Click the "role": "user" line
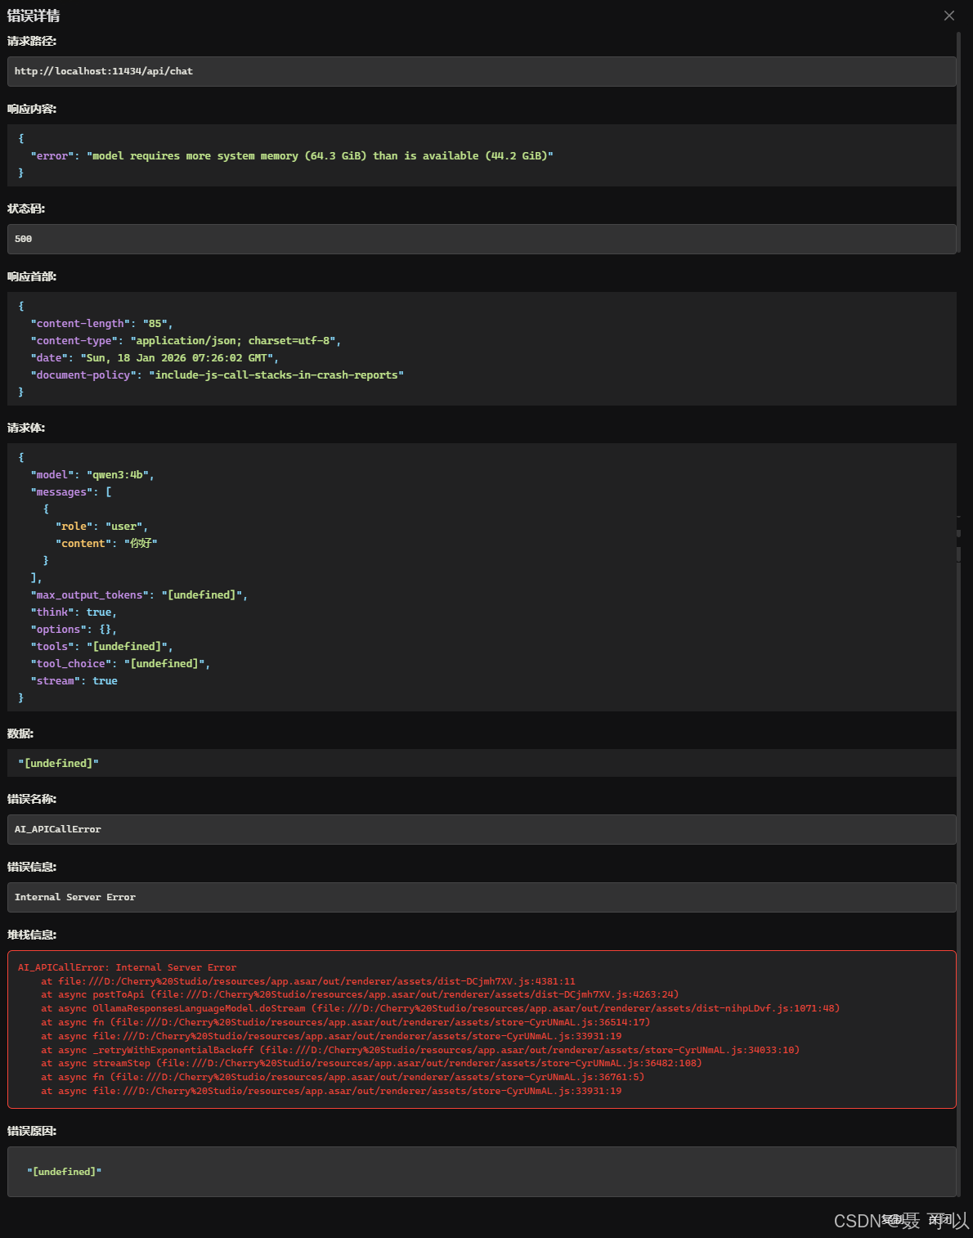The height and width of the screenshot is (1238, 973). (101, 527)
